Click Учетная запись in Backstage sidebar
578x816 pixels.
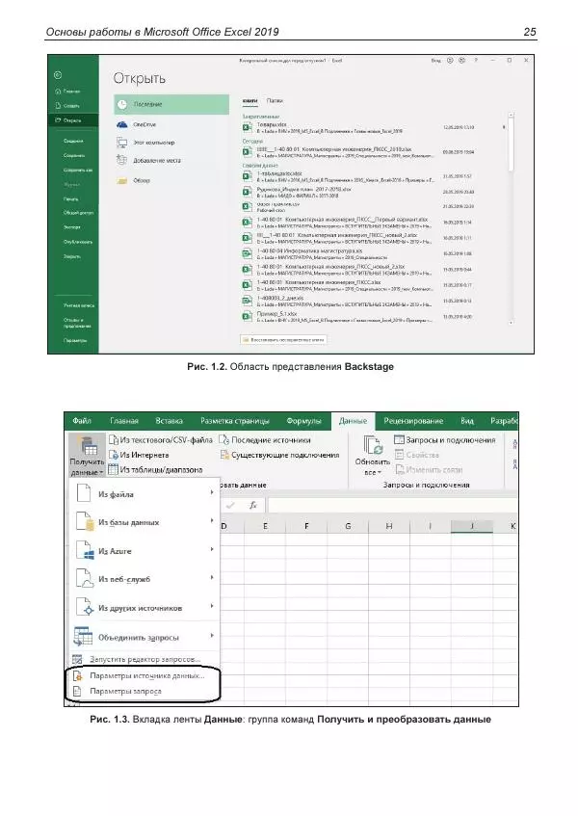(79, 305)
